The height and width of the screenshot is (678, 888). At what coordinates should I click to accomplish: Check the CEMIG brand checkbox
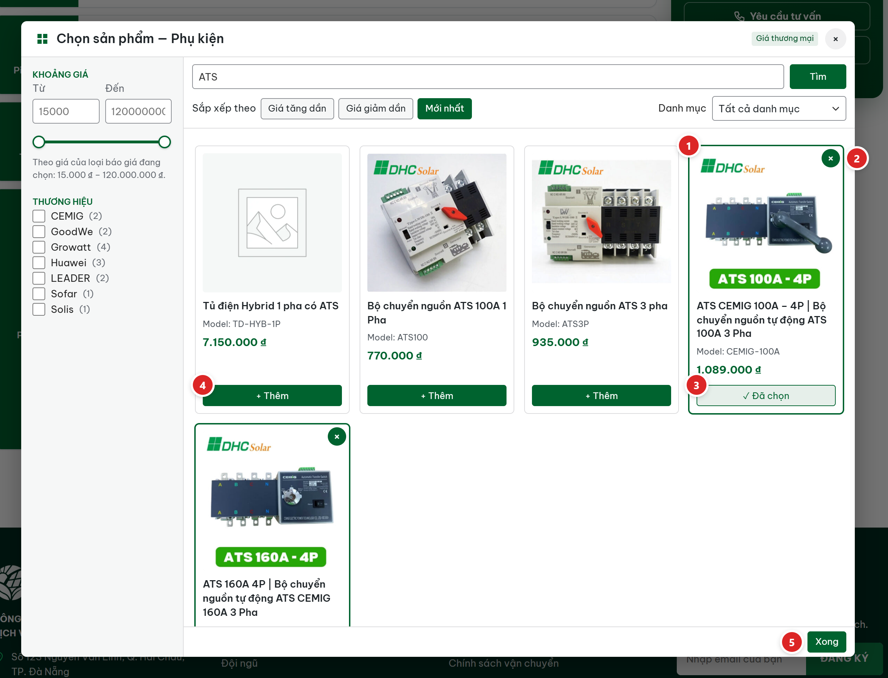click(x=39, y=216)
